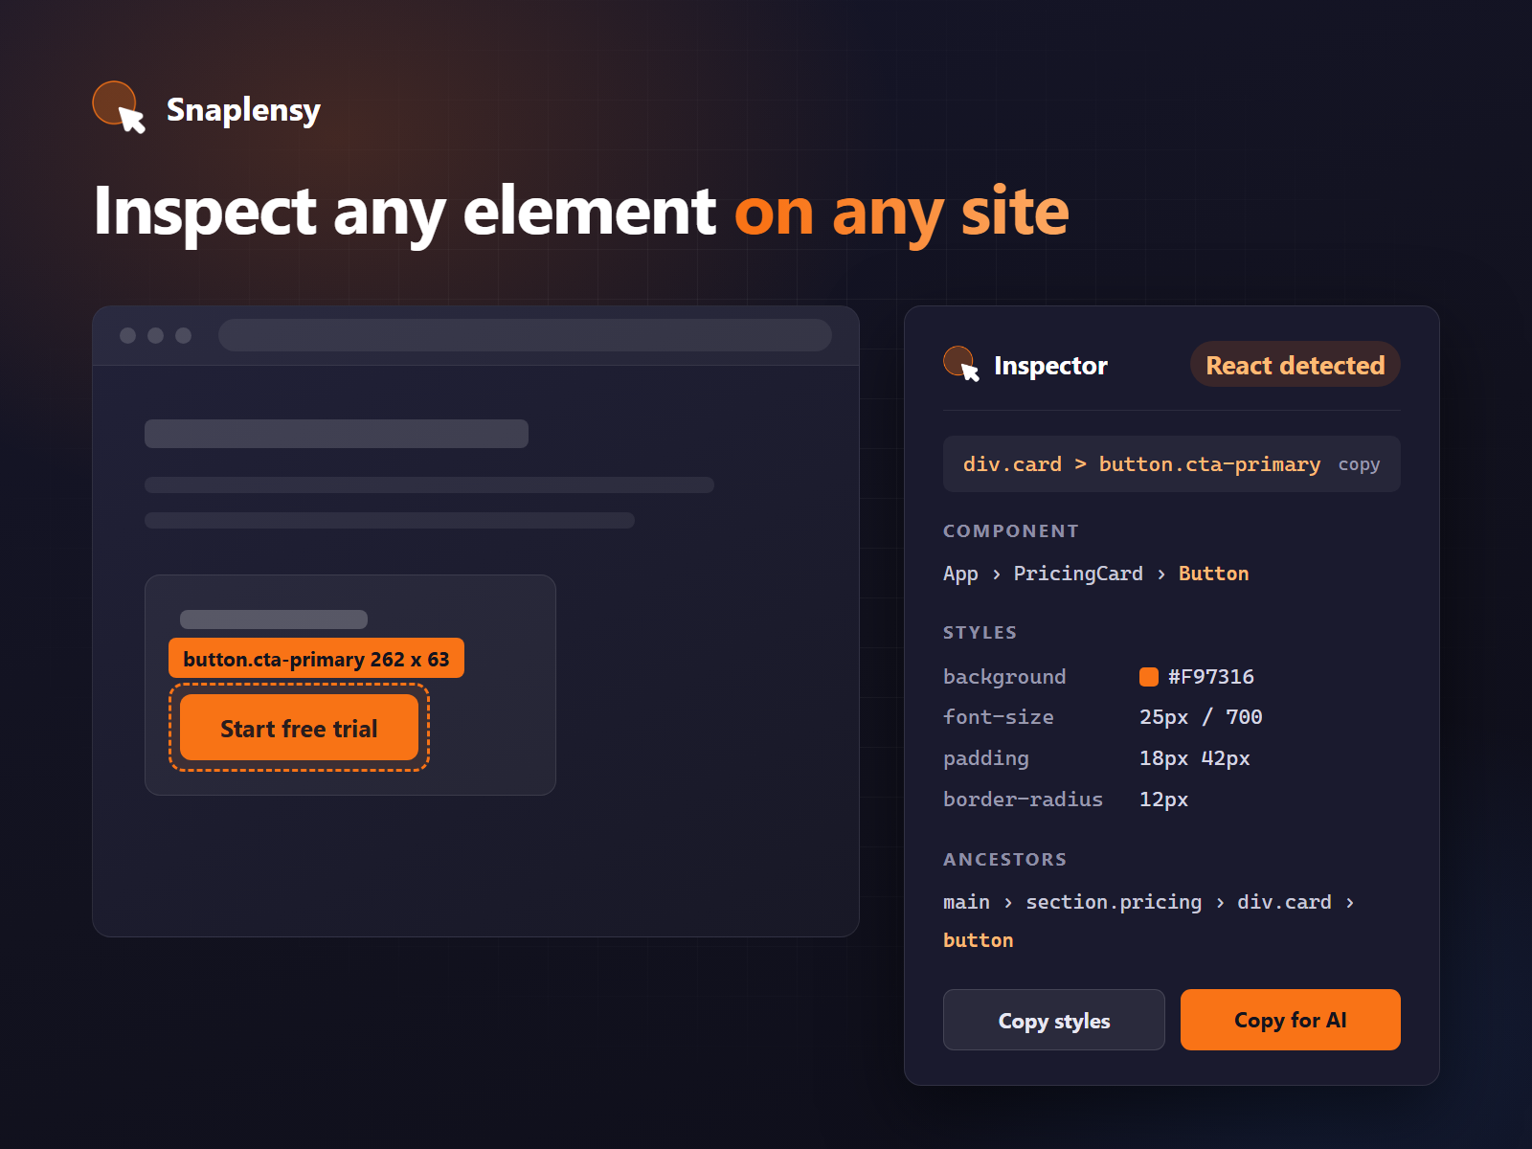The image size is (1532, 1149).
Task: Click the orange background color swatch
Action: tap(1149, 677)
